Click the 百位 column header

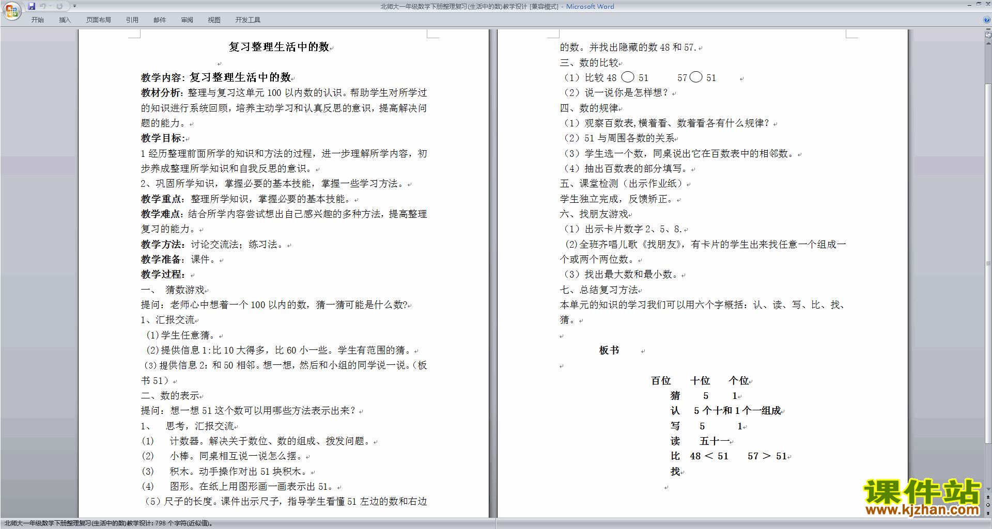661,381
